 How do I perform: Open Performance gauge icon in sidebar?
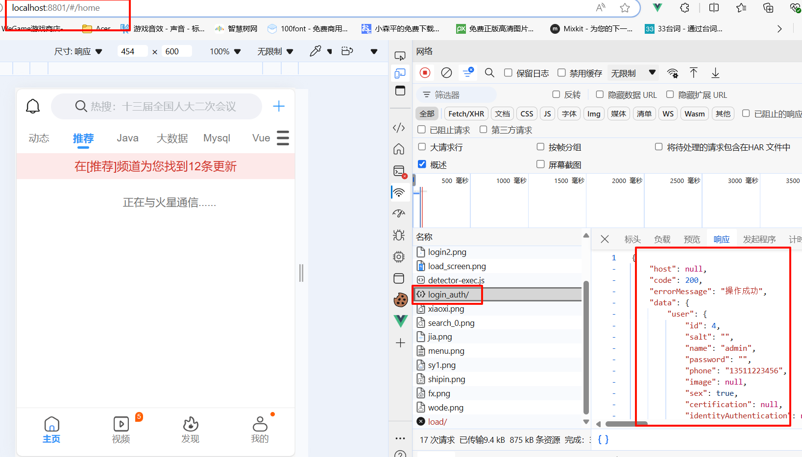tap(399, 213)
